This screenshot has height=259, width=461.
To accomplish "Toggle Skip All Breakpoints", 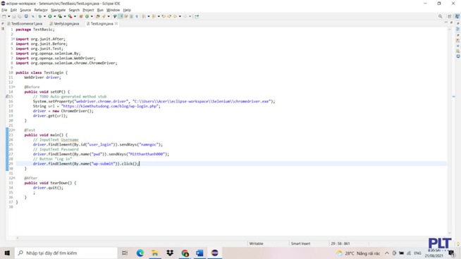I will pyautogui.click(x=33, y=16).
